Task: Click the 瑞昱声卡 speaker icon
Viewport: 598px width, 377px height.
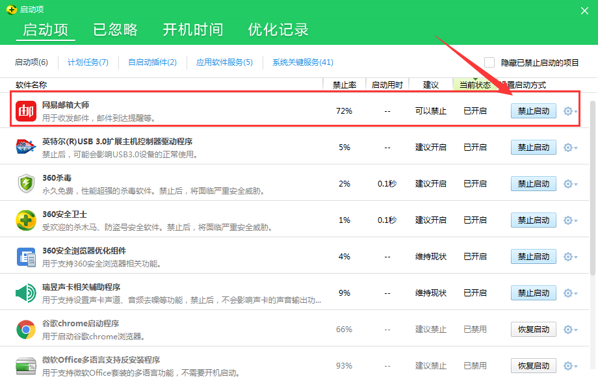Action: pos(26,292)
